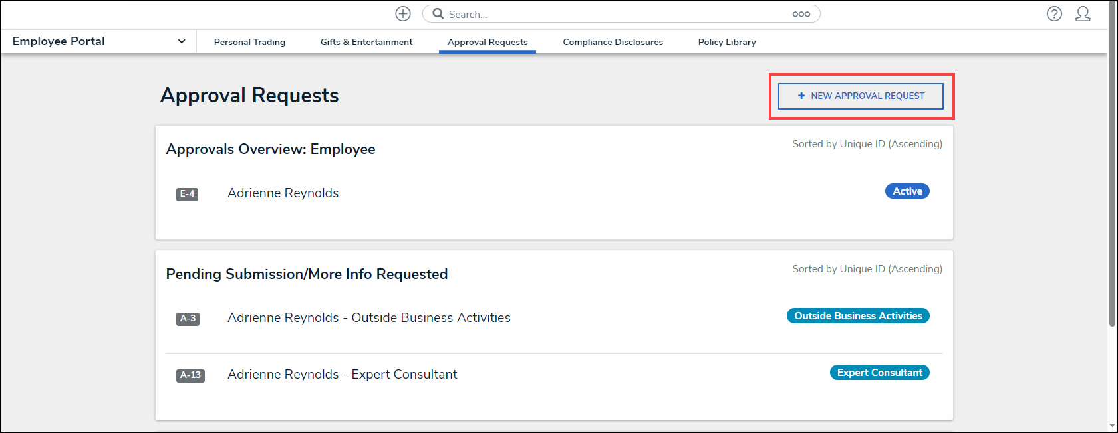Screen dimensions: 1118x433
Task: Click New Approval Request button
Action: pos(861,96)
